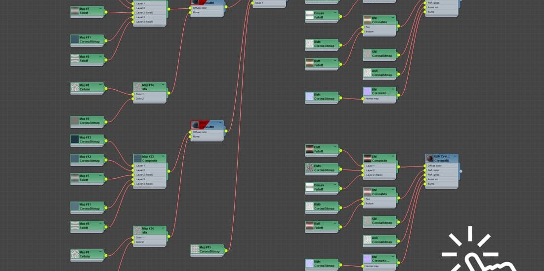Click the Map #13 CoronaBitmap dark thumbnail
This screenshot has width=544, height=271.
(75, 139)
